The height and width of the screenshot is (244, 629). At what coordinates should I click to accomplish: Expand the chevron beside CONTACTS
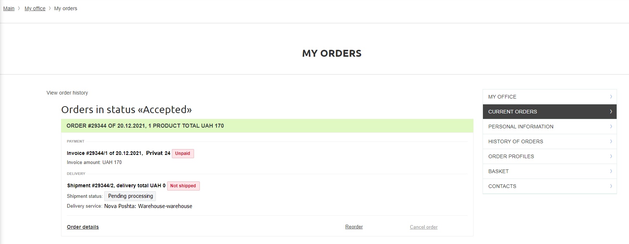611,186
